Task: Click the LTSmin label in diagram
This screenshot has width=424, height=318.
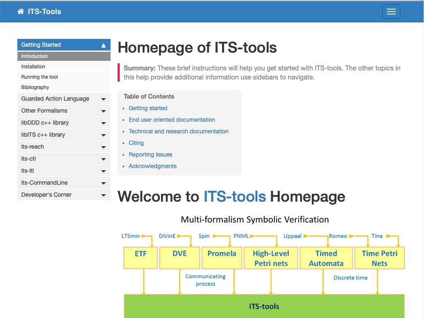Action: (x=130, y=236)
